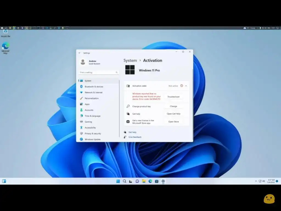Click the Settings sidebar scrollbar
The height and width of the screenshot is (211, 281).
click(x=119, y=109)
